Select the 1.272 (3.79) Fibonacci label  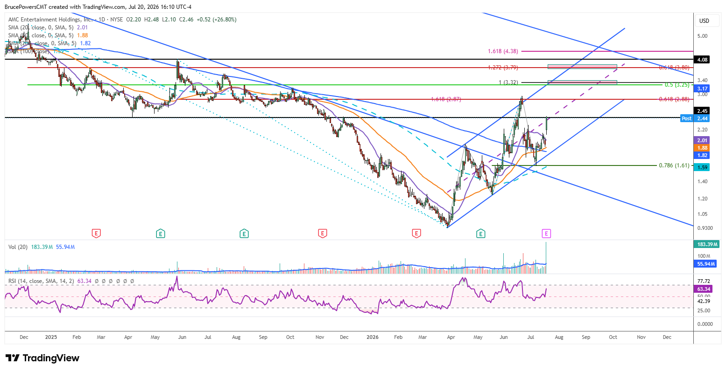503,68
